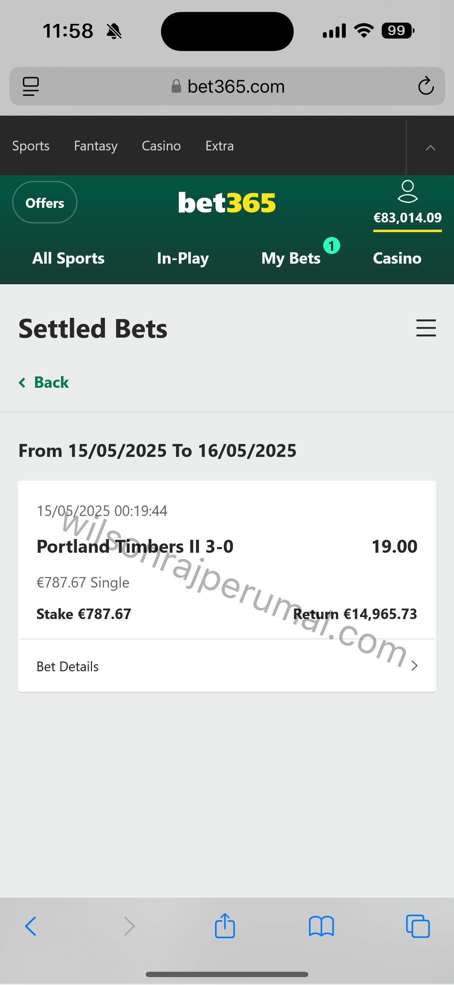Screen dimensions: 454x985
Task: Tap the €83,014.09 account balance
Action: (x=408, y=218)
